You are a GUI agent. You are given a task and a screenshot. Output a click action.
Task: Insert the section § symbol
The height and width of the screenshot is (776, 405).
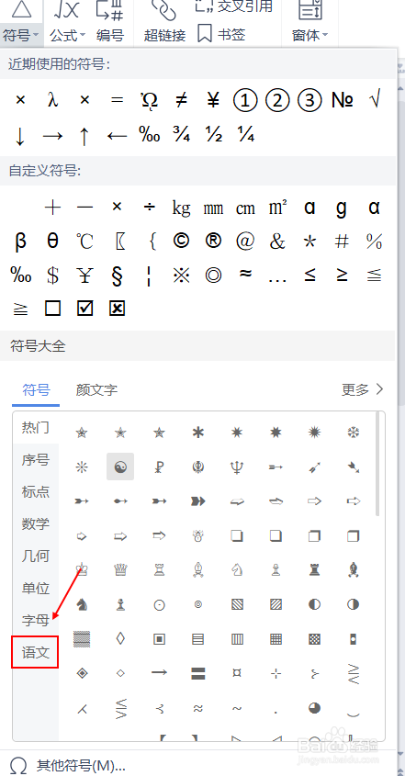click(117, 276)
